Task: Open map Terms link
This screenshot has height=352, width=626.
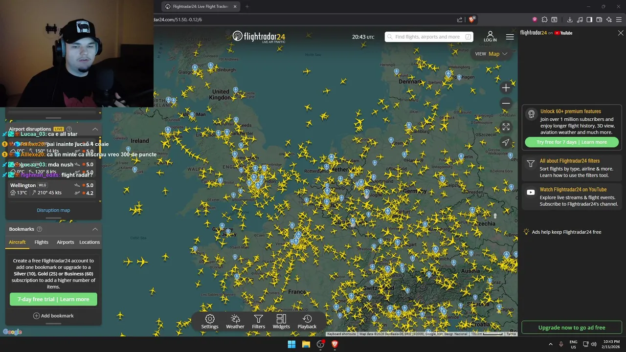Action: click(511, 334)
